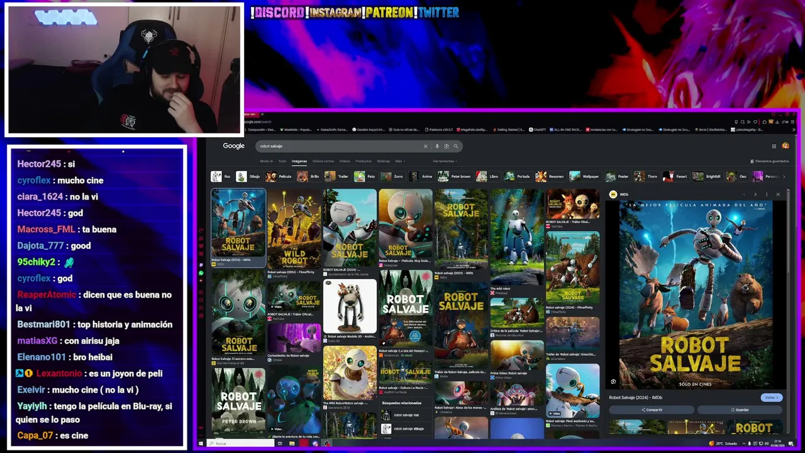The width and height of the screenshot is (805, 453).
Task: Open the Robot salvaje Modelo 3D thumbnail
Action: click(350, 306)
